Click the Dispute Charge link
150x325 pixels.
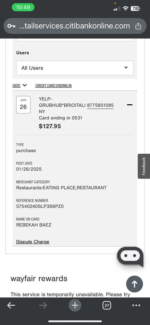pyautogui.click(x=33, y=242)
